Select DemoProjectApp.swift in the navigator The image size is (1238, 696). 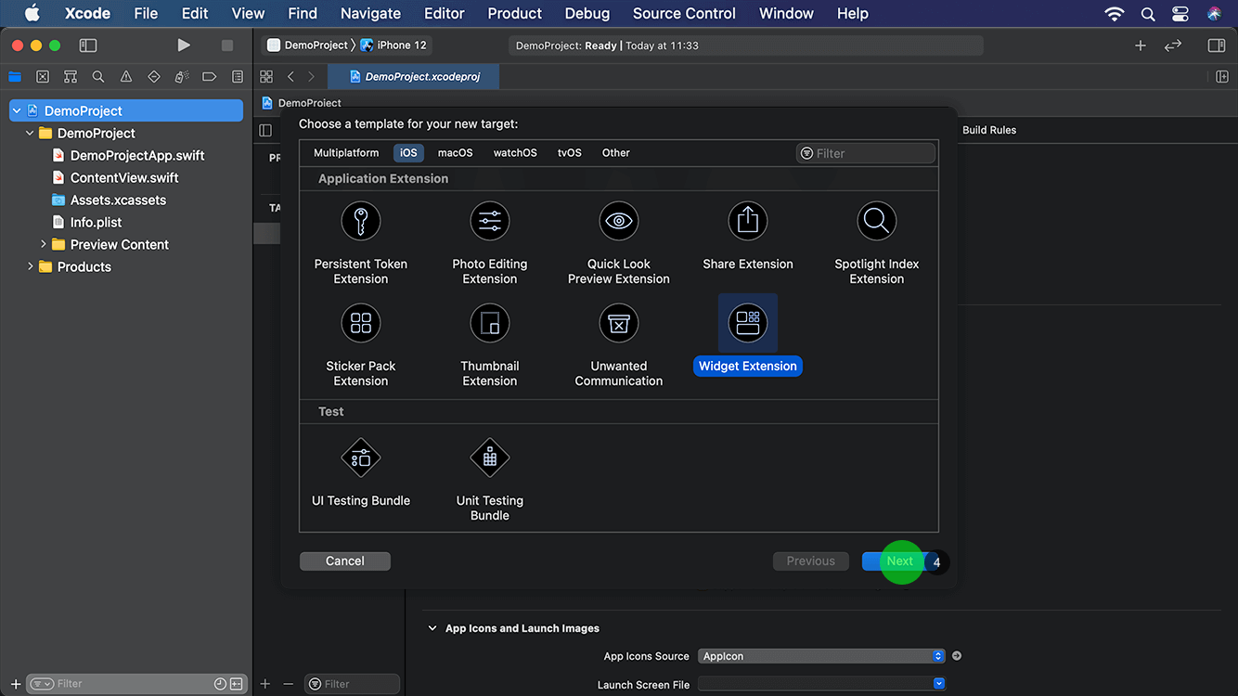(137, 155)
